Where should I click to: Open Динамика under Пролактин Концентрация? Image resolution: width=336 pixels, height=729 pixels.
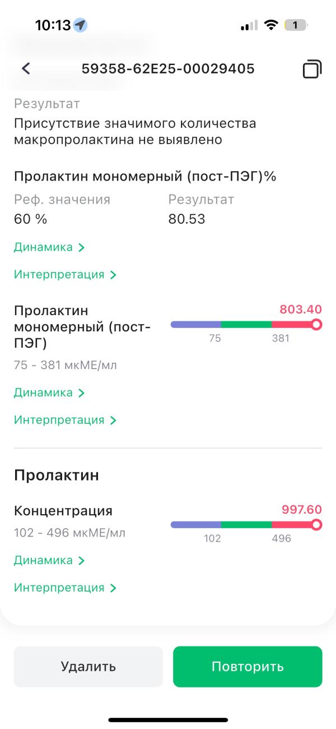click(49, 561)
